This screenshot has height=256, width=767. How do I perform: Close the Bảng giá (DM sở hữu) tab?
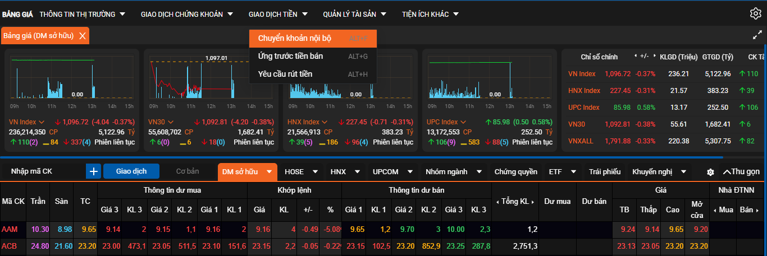click(x=83, y=36)
